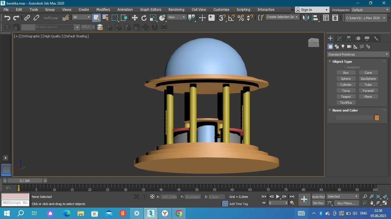Open the Selected key filter dropdown
Viewport: 391px width, 219px height.
tap(343, 196)
